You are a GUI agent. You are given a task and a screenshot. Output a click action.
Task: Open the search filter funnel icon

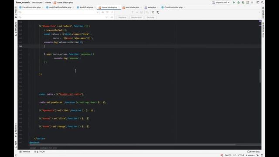point(158,12)
